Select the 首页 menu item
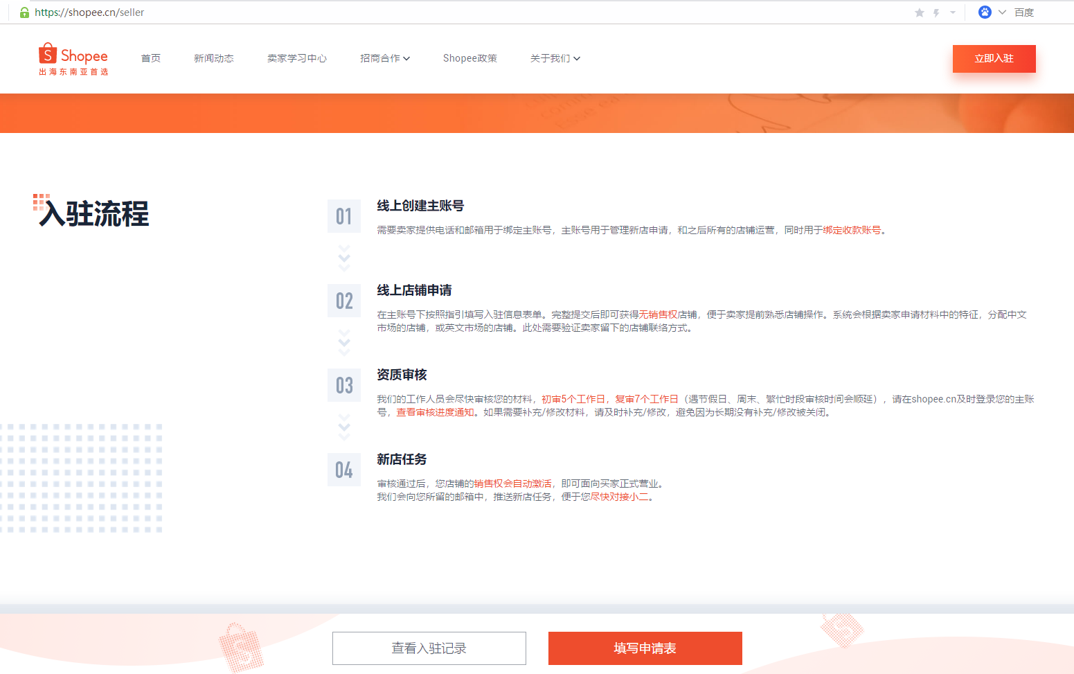1074x674 pixels. [150, 58]
